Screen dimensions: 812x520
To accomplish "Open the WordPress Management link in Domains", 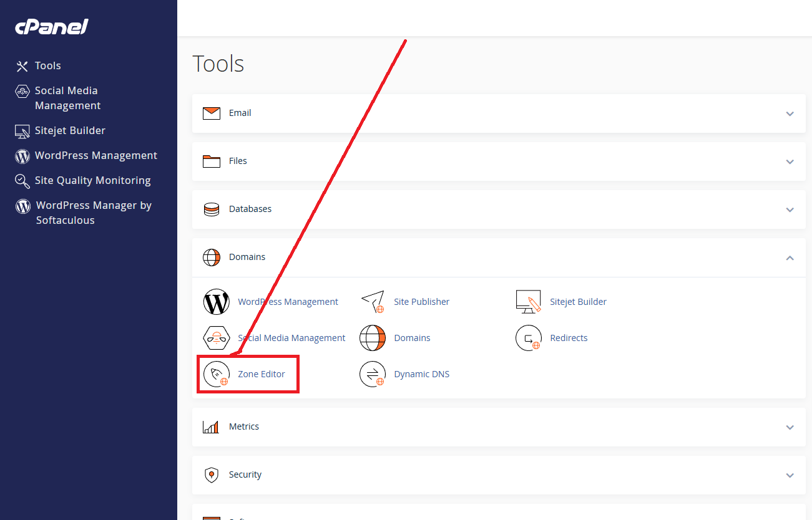I will (288, 302).
